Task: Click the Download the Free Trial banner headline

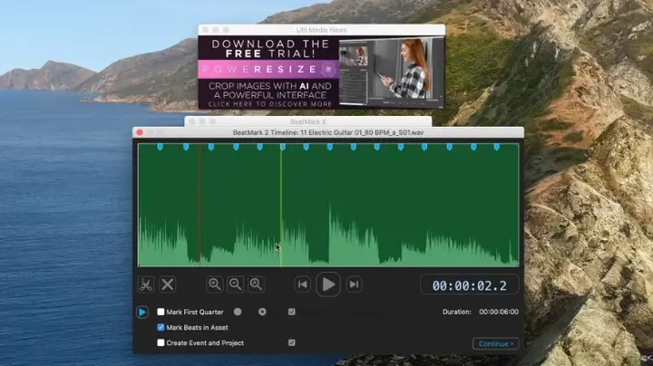Action: (x=270, y=48)
